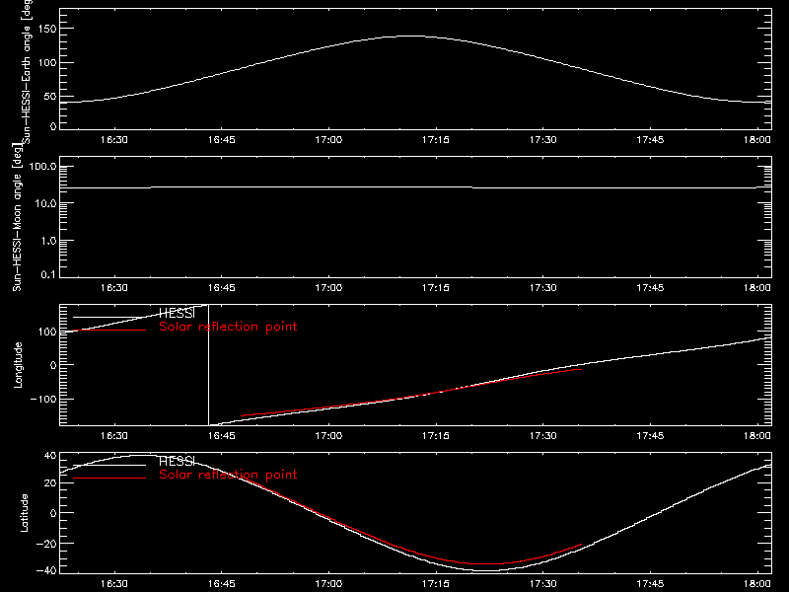This screenshot has width=789, height=592.
Task: Select Solar reflection point legend in Latitude plot
Action: click(228, 475)
